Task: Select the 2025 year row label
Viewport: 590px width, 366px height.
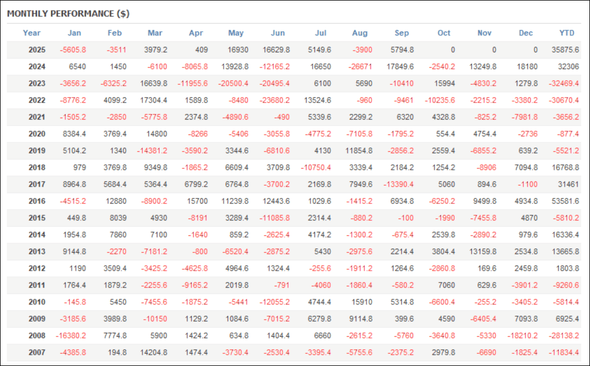Action: click(x=37, y=50)
